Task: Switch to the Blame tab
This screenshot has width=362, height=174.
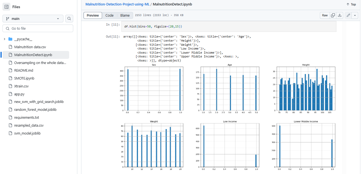Action: coord(125,15)
